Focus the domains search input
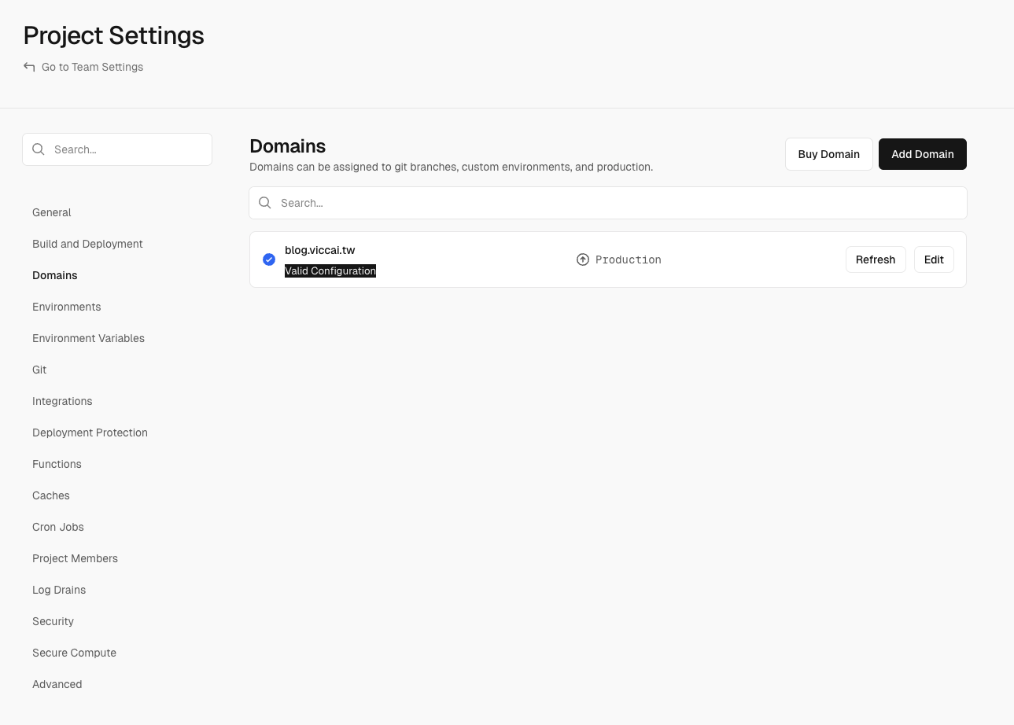 point(614,203)
